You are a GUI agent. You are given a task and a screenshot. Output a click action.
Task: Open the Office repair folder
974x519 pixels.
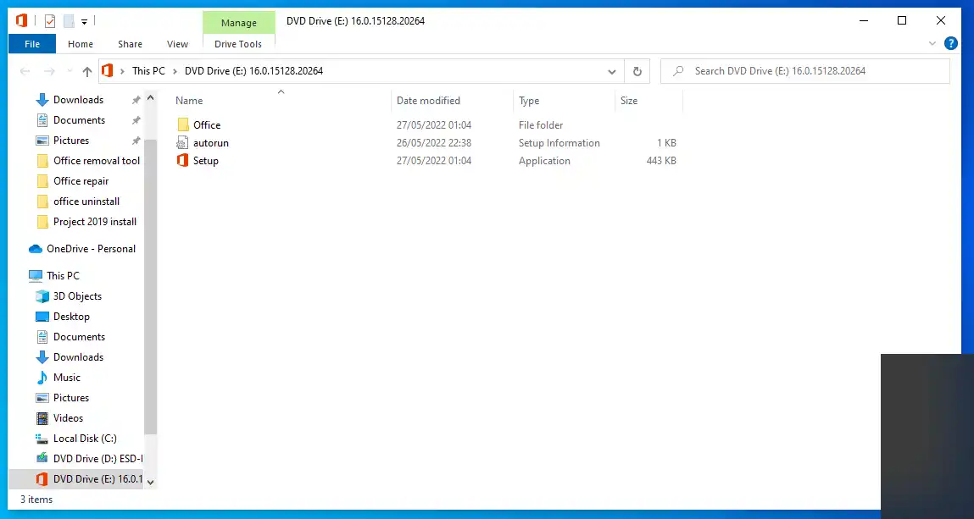point(81,181)
